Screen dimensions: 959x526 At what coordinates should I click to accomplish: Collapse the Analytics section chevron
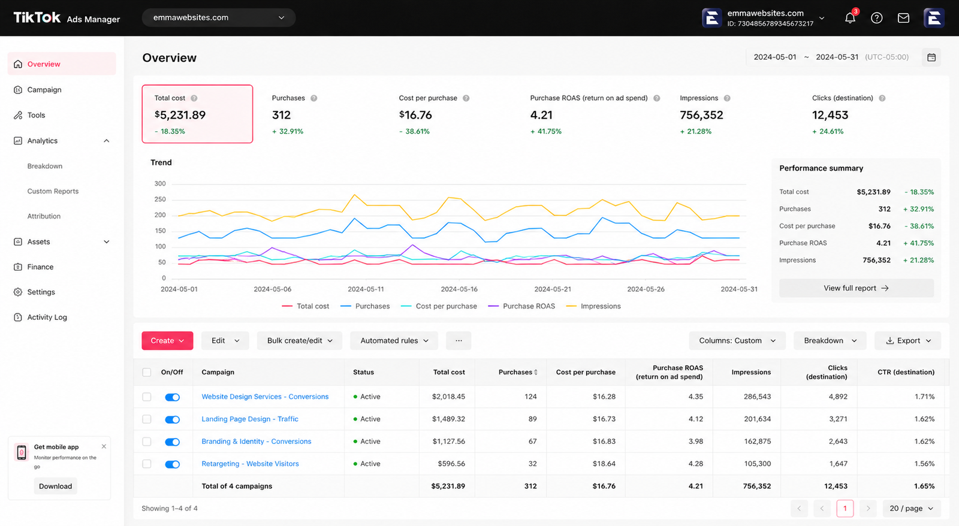click(x=107, y=141)
